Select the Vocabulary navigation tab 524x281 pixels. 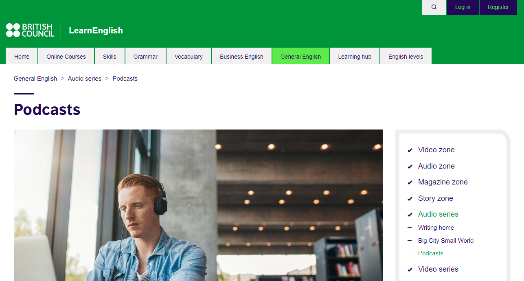tap(189, 56)
